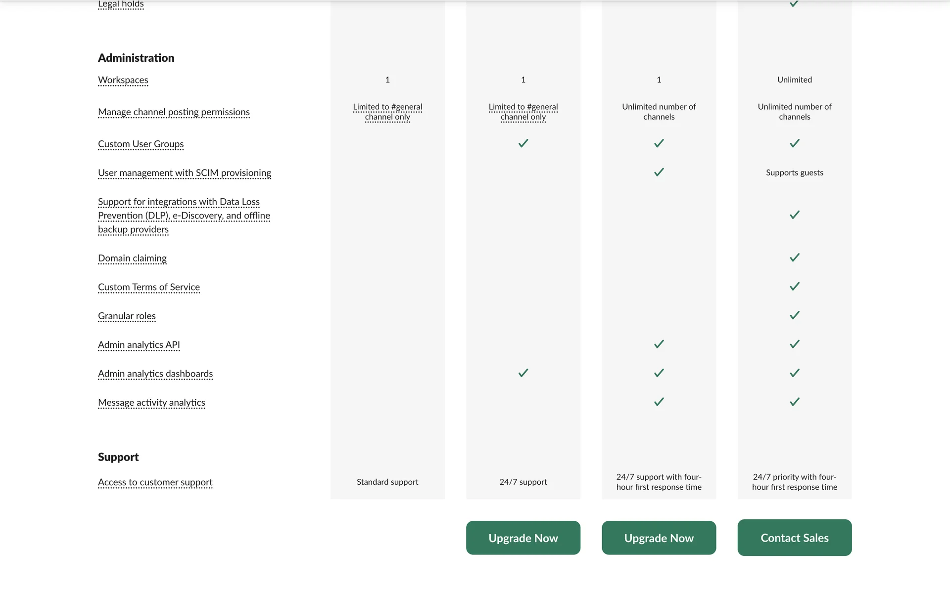Viewport: 950px width, 593px height.
Task: Click the Granular roles link
Action: pyautogui.click(x=127, y=316)
